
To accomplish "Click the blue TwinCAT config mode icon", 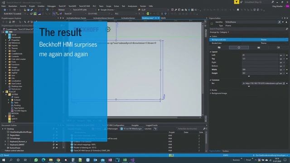I will [39, 14].
